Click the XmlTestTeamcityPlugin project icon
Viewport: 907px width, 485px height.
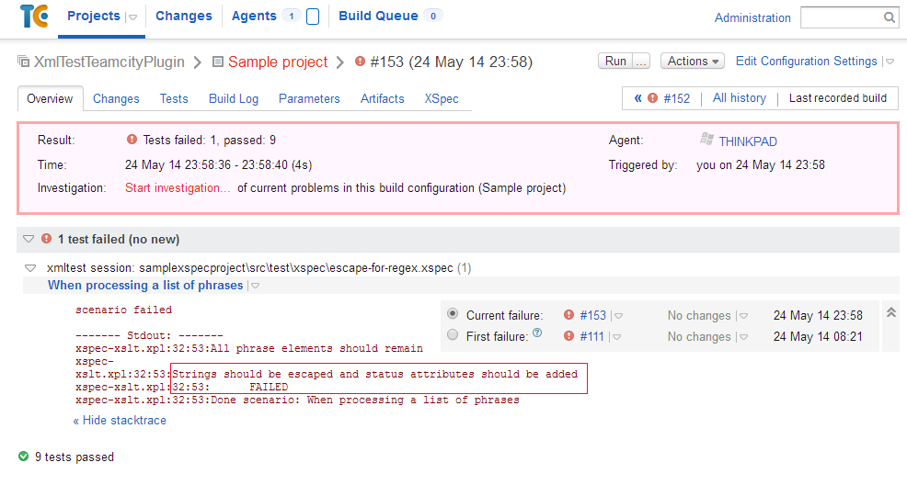tap(23, 62)
